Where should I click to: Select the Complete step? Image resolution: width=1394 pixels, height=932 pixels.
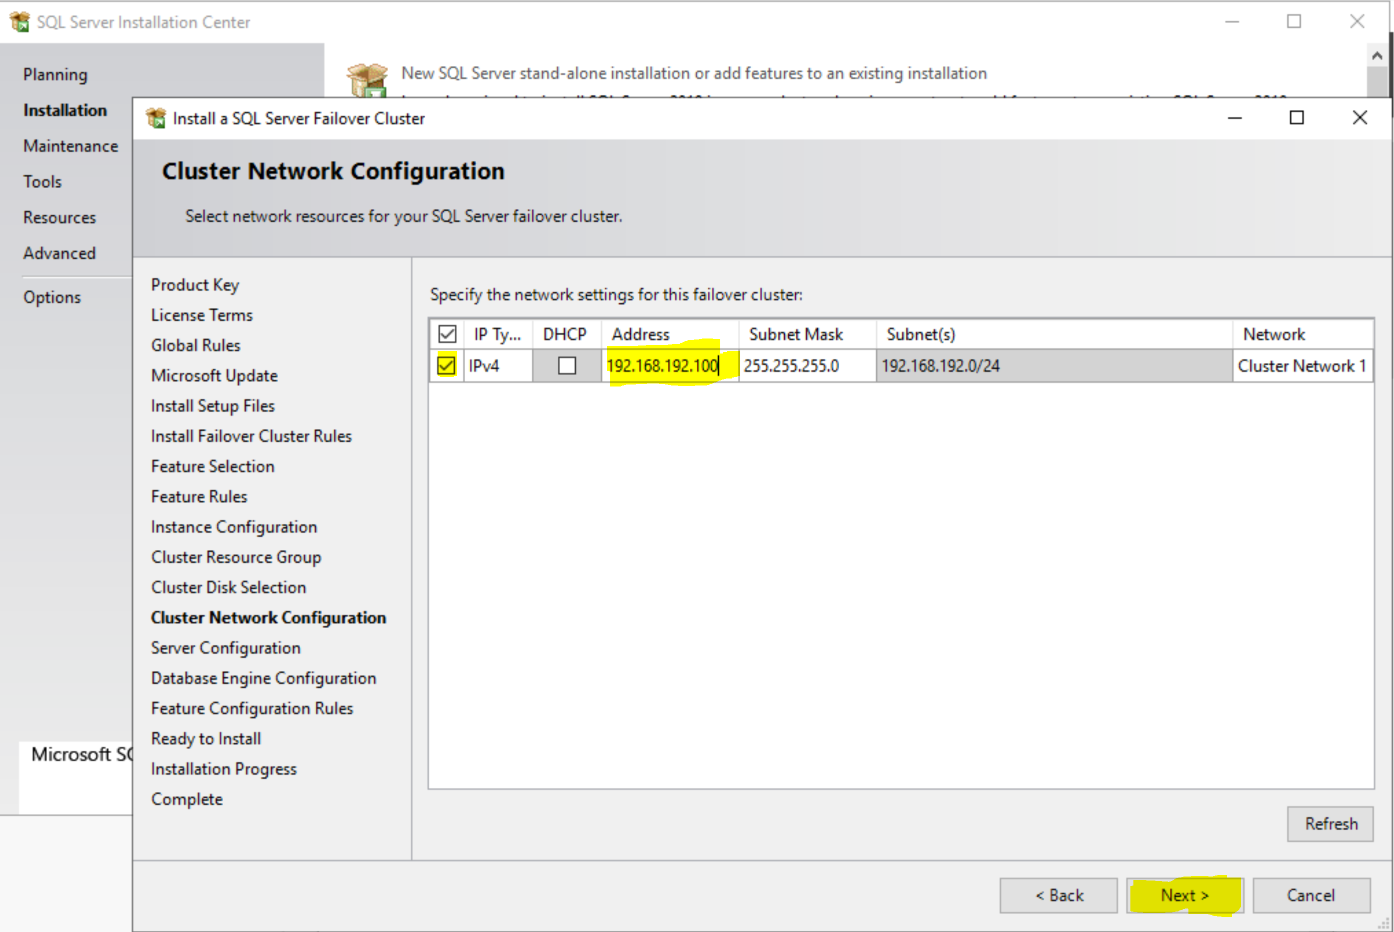187,799
